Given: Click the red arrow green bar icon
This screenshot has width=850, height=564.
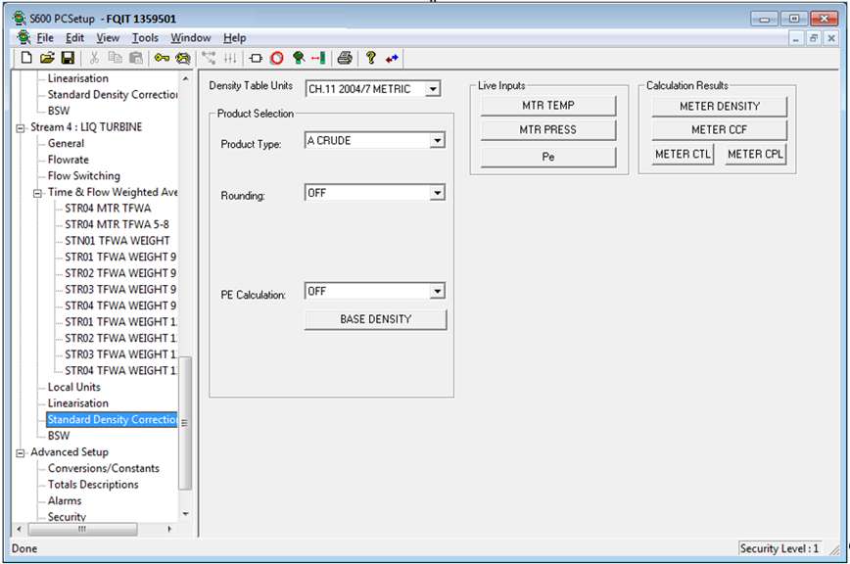Looking at the screenshot, I should click(319, 58).
